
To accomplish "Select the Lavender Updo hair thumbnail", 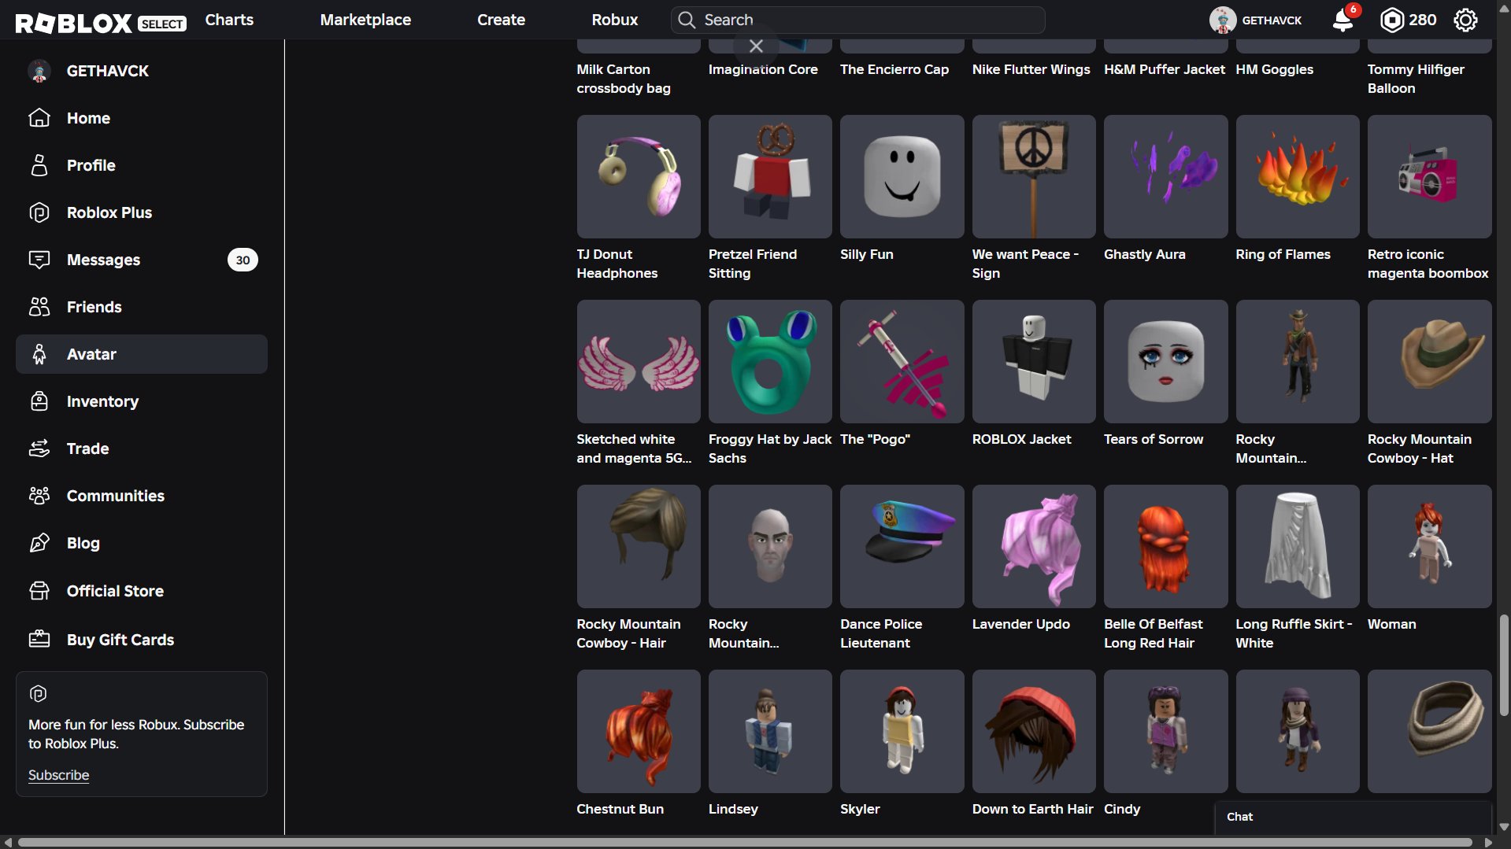I will coord(1034,547).
